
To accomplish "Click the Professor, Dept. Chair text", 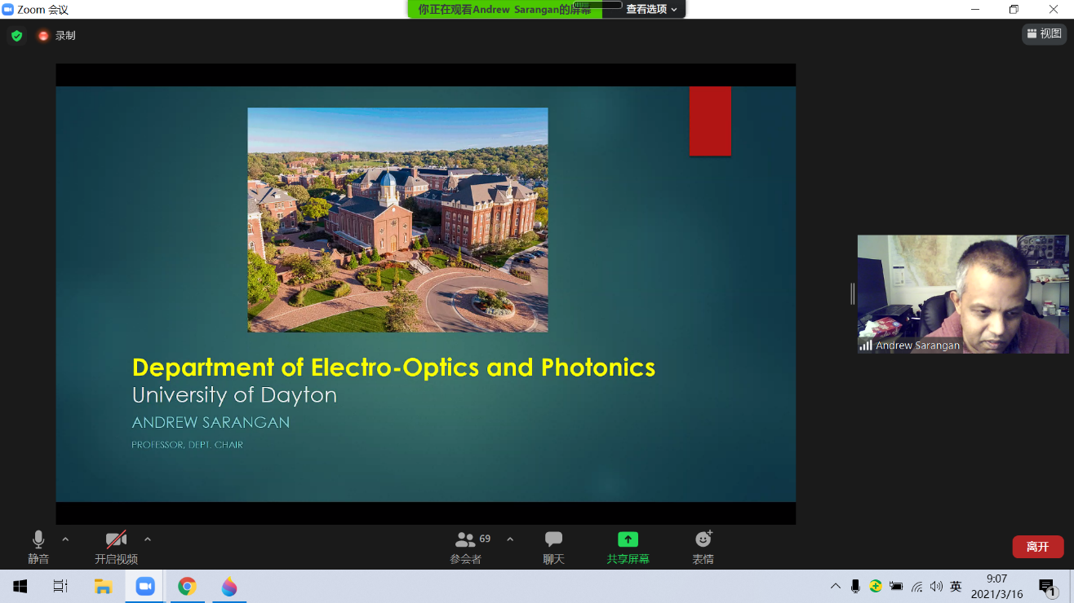I will pos(187,445).
